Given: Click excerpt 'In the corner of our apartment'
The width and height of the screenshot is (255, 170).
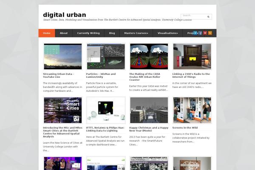Looking at the screenshot, I should (192, 85).
